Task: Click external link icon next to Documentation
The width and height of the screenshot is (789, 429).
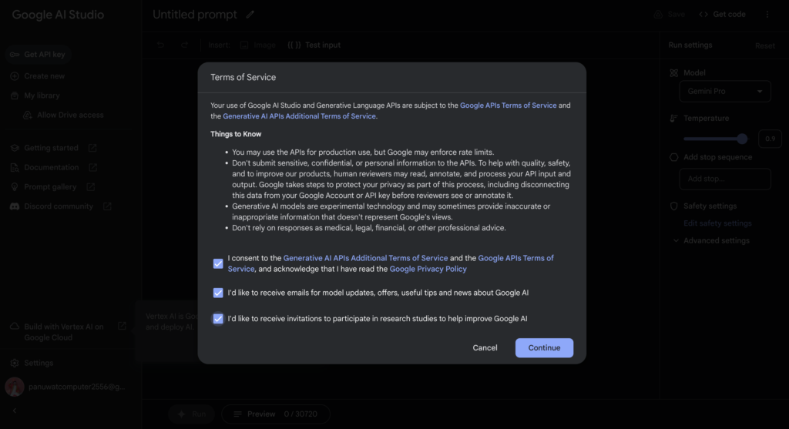Action: (x=93, y=167)
